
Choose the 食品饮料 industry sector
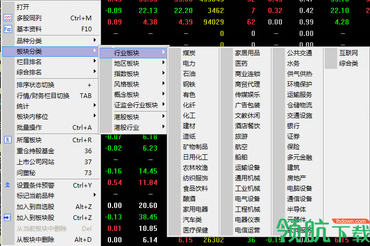tap(195, 188)
